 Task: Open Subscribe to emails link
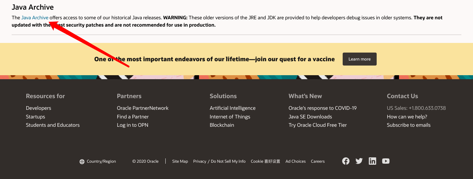pyautogui.click(x=408, y=125)
